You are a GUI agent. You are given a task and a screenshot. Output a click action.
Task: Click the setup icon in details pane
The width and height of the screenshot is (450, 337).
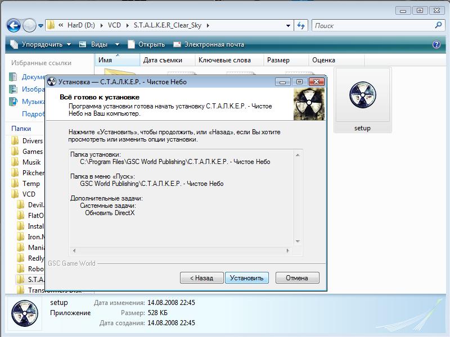pyautogui.click(x=25, y=313)
